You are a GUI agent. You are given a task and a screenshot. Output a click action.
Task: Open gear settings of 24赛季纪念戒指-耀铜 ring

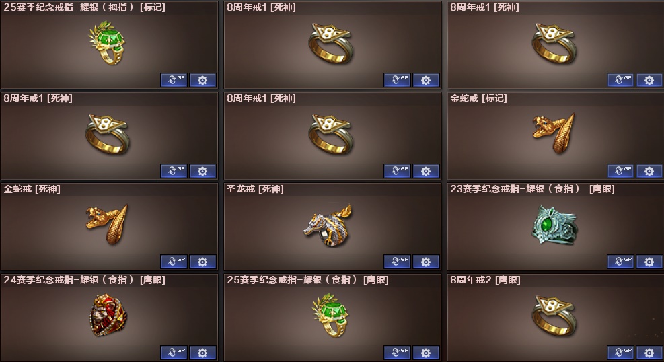pyautogui.click(x=203, y=353)
